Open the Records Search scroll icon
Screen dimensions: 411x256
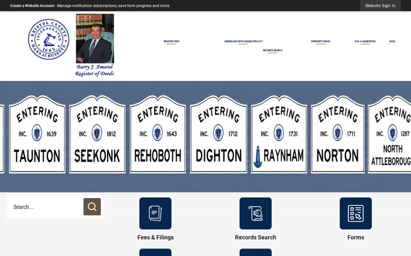(x=256, y=213)
